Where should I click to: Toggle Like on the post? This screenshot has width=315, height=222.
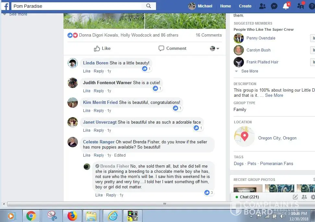[102, 49]
